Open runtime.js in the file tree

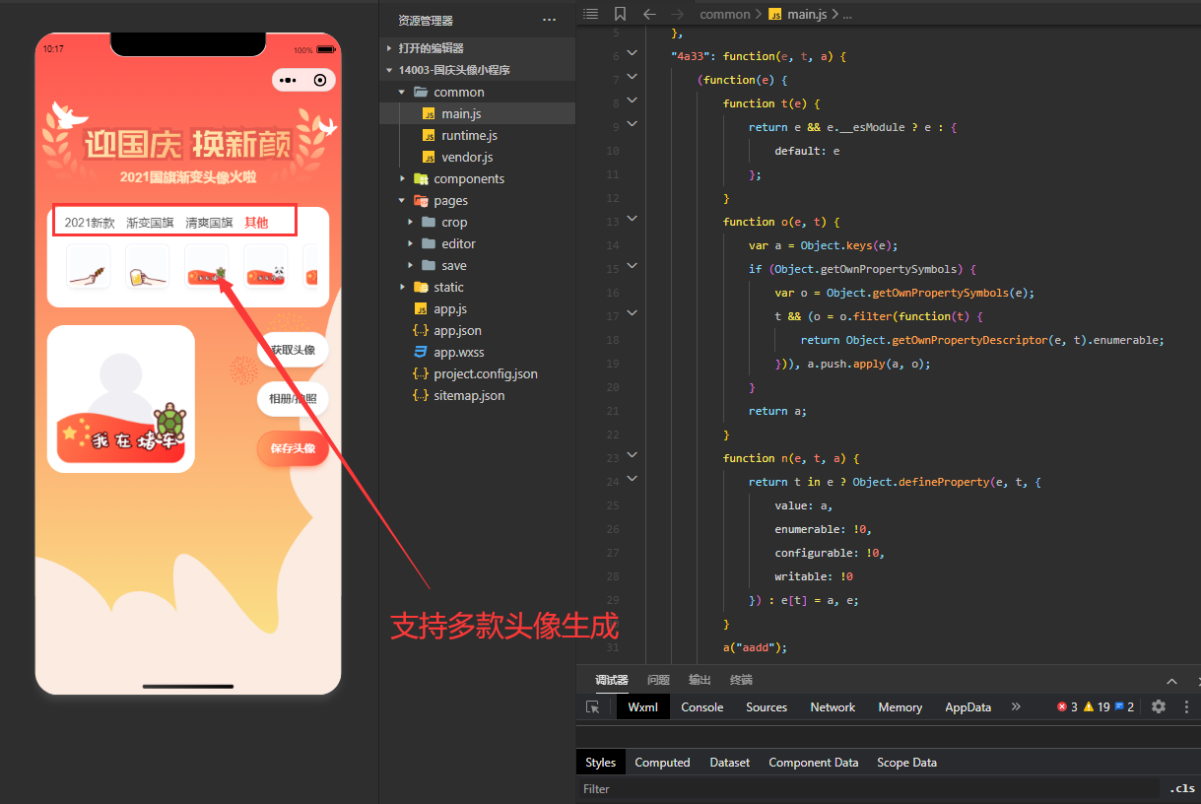[x=477, y=135]
